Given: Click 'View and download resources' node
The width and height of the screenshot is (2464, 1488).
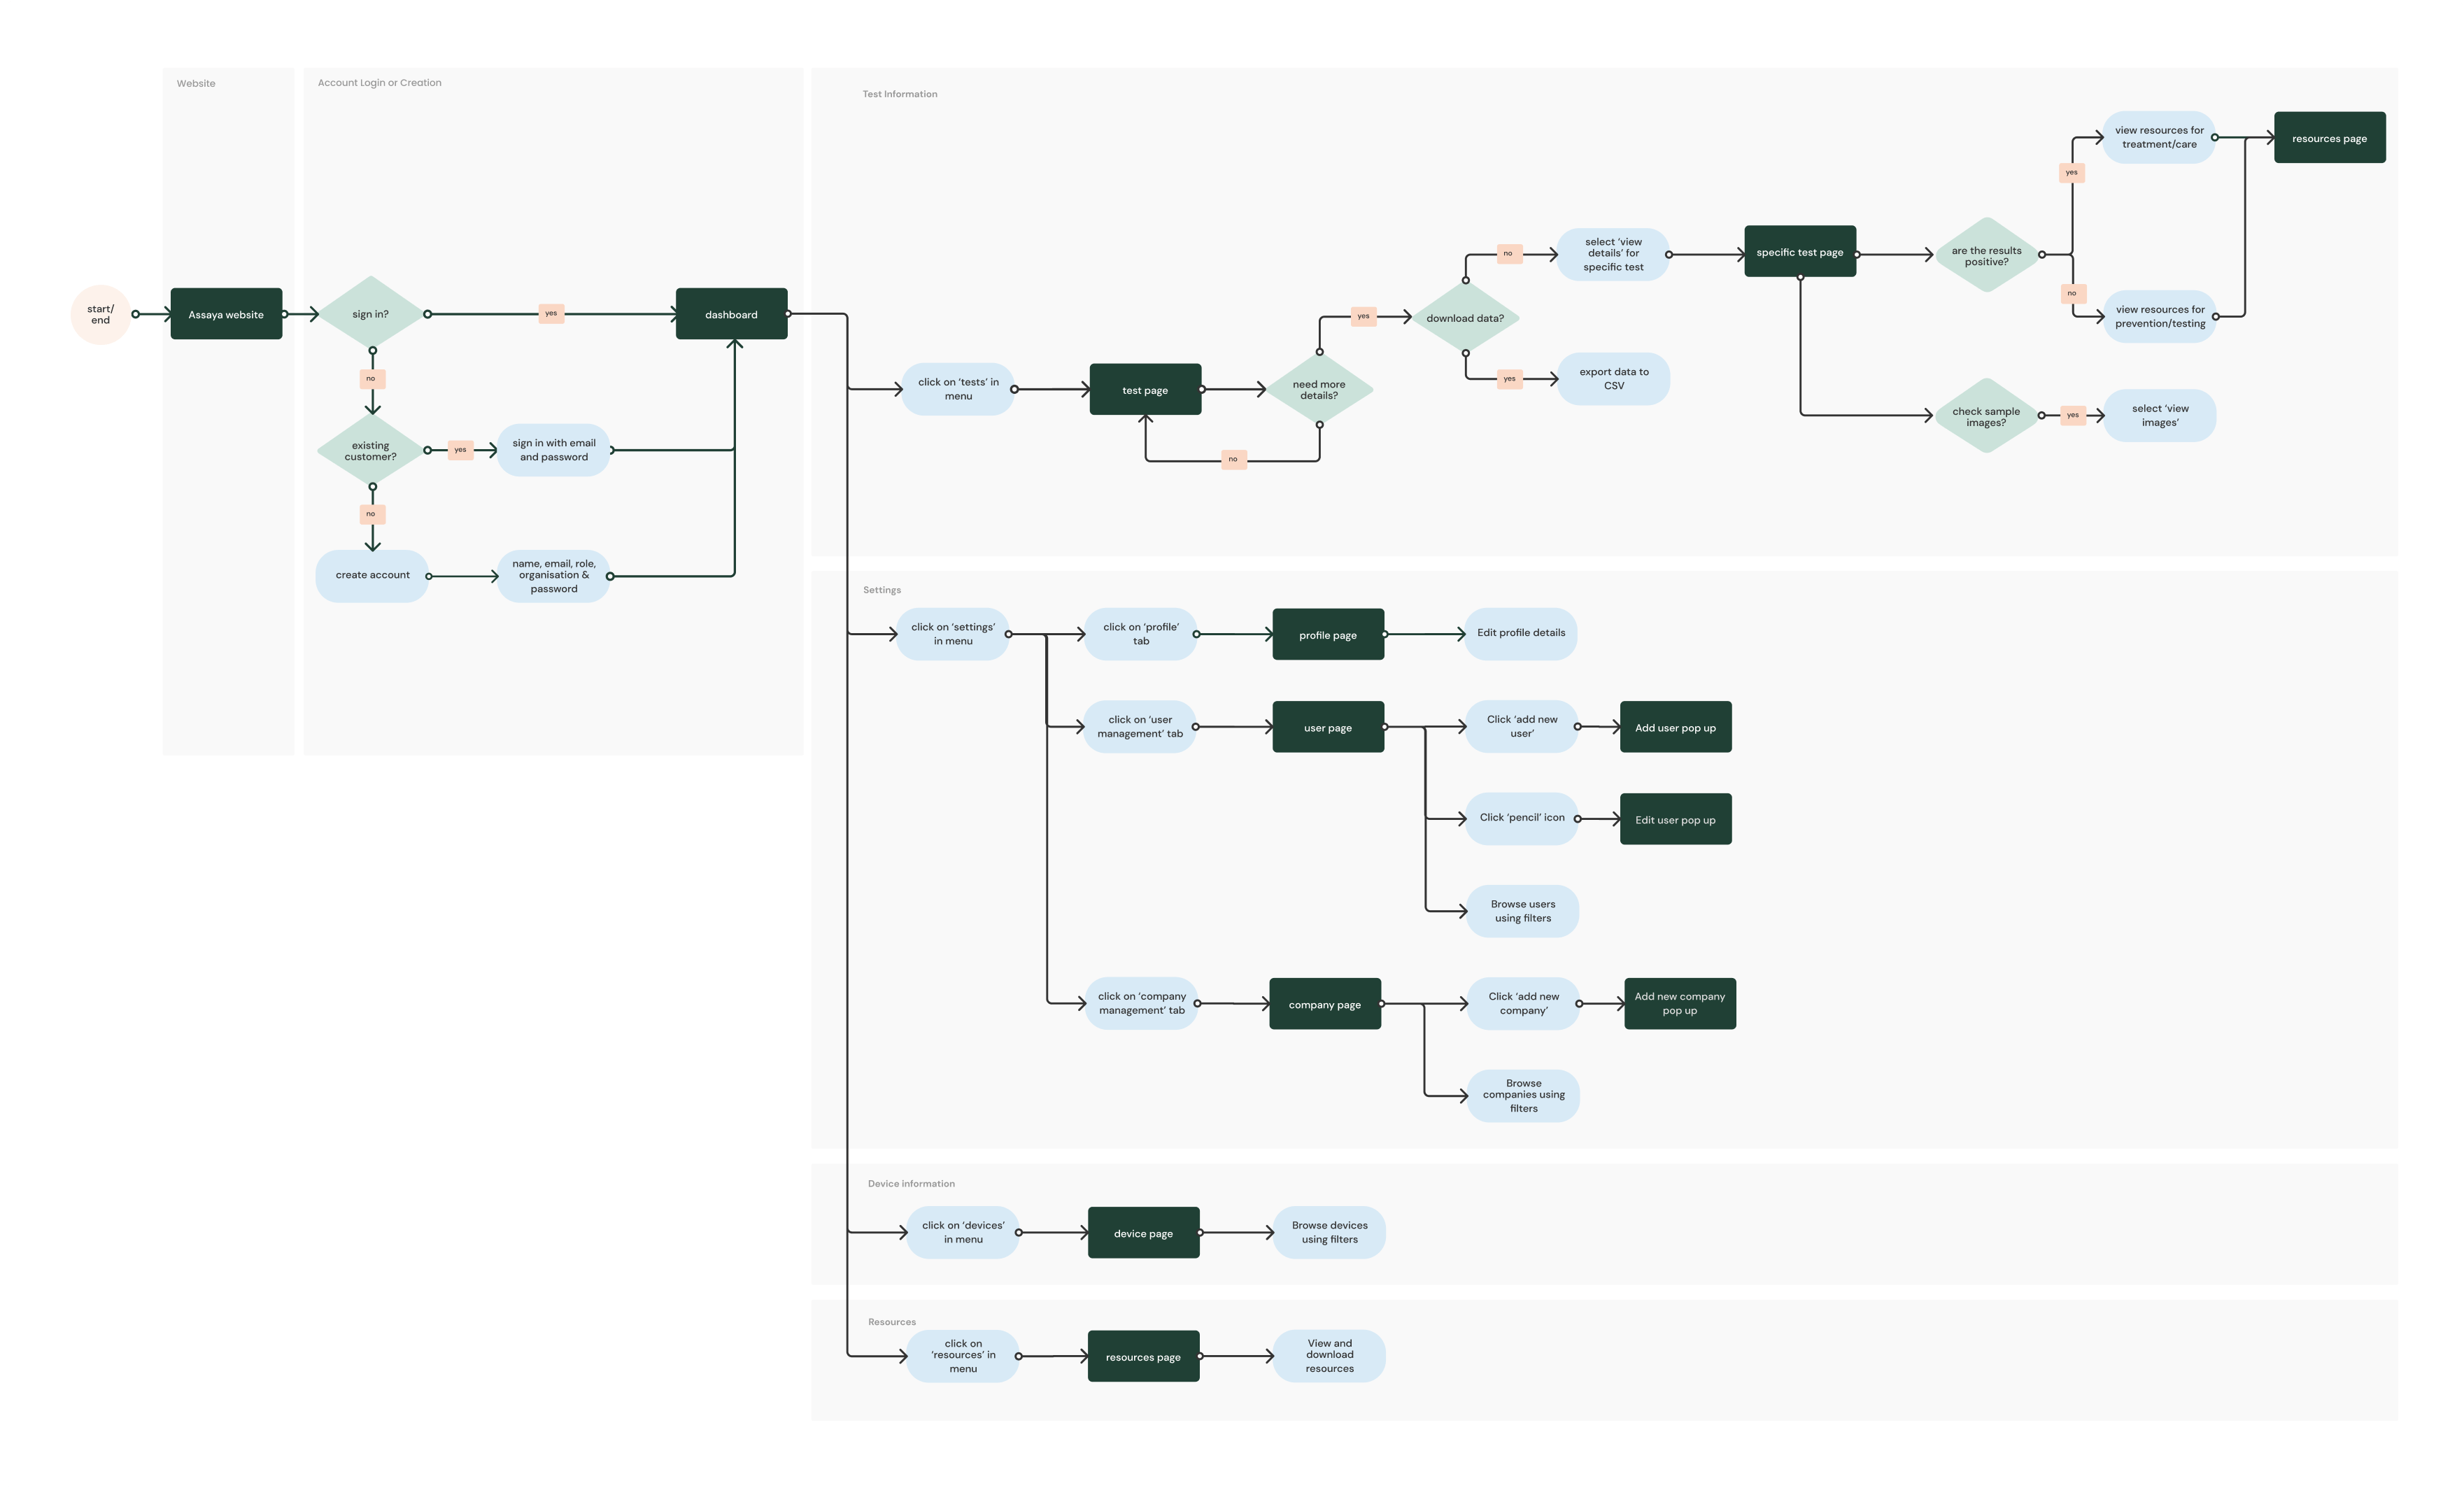Looking at the screenshot, I should tap(1329, 1355).
